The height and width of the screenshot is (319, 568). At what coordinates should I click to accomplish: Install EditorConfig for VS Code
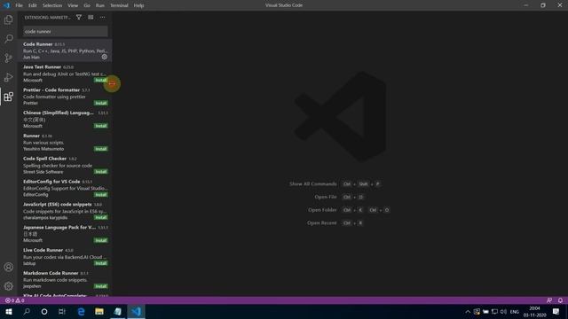[x=100, y=195]
